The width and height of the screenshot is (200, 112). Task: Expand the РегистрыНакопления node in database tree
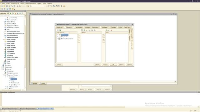[x=58, y=39]
